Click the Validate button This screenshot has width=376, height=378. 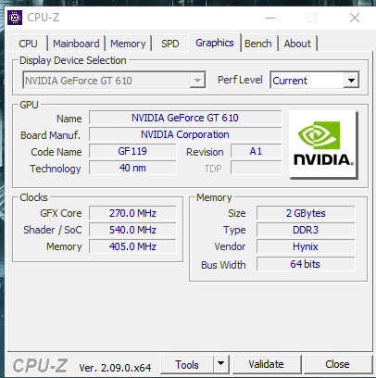click(266, 364)
